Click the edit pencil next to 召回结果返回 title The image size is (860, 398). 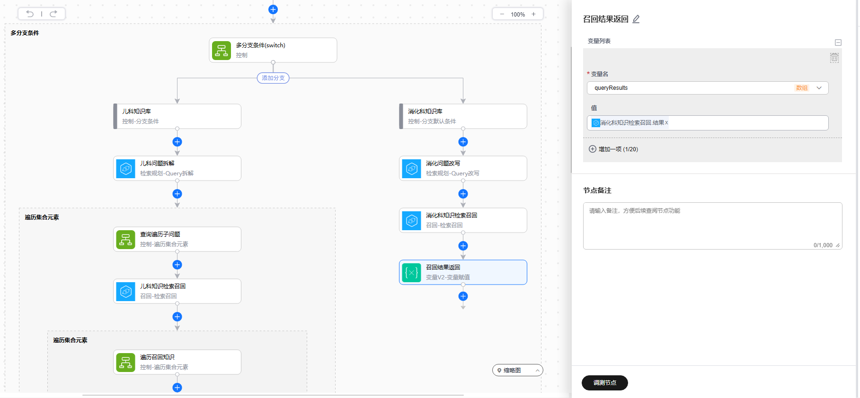(x=636, y=19)
